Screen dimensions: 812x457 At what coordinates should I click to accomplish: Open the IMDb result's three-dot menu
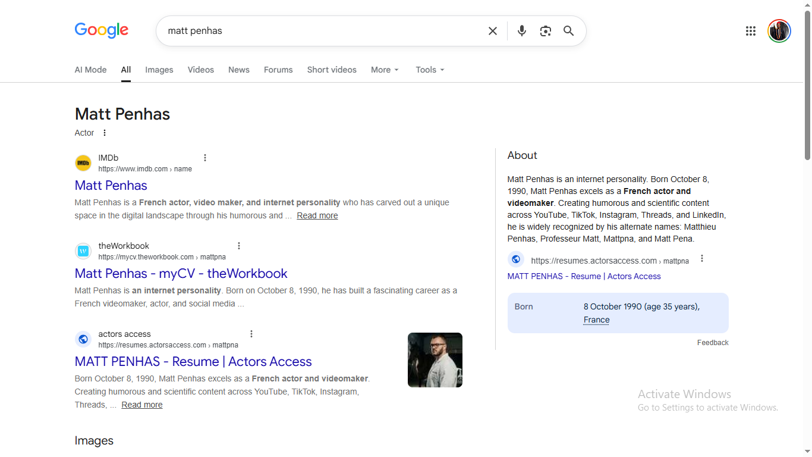205,158
